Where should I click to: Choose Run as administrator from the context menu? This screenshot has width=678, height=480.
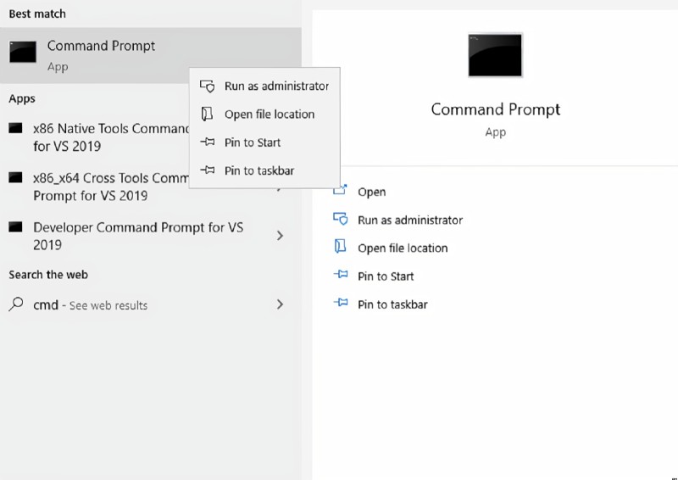click(x=264, y=87)
